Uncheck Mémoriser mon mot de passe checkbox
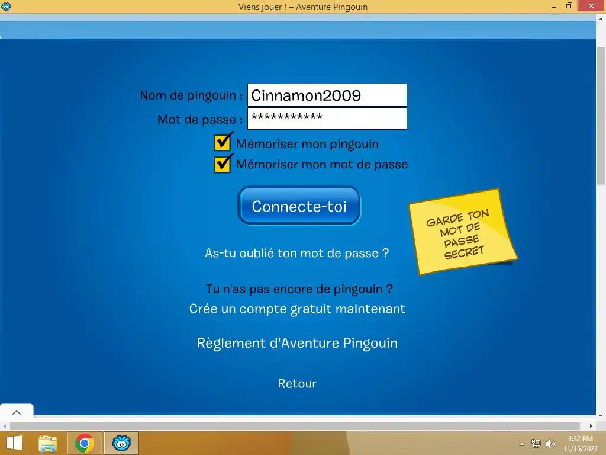The height and width of the screenshot is (455, 606). click(223, 164)
